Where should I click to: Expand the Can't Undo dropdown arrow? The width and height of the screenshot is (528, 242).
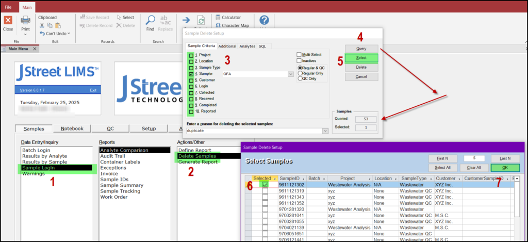pyautogui.click(x=69, y=34)
